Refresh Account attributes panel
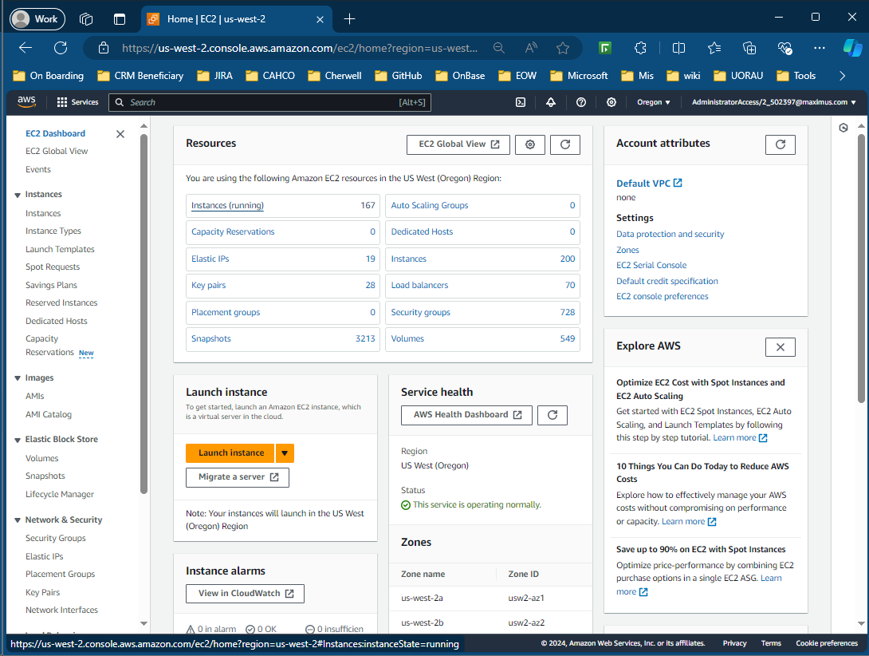869x656 pixels. tap(781, 144)
